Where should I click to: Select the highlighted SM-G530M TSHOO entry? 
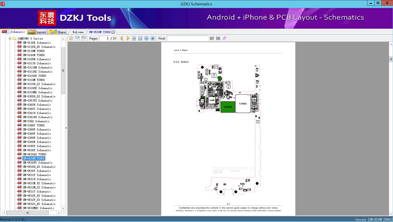(x=34, y=158)
